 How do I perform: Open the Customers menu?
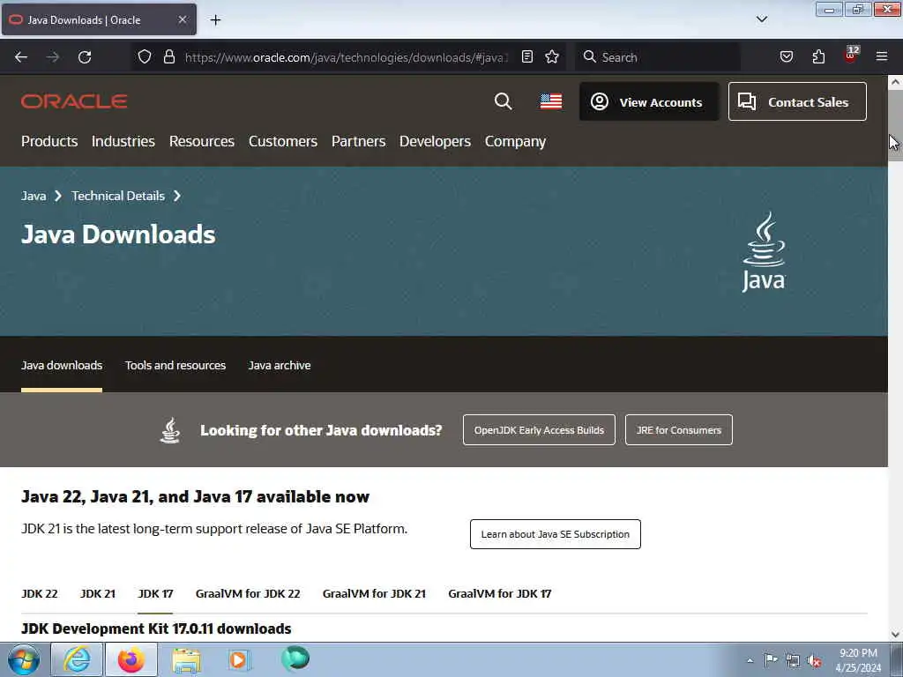pos(283,141)
